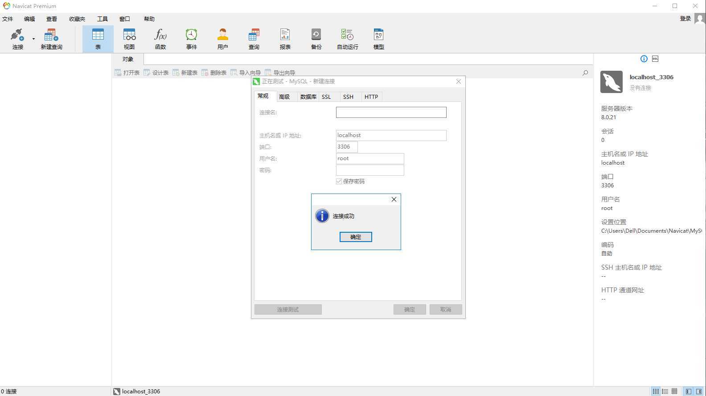
Task: Click 新建表 new table button
Action: (185, 73)
